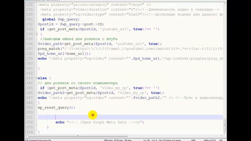Image resolution: width=251 pixels, height=141 pixels.
Task: Click the 'echo' keyword on line 239
Action: pos(42,58)
